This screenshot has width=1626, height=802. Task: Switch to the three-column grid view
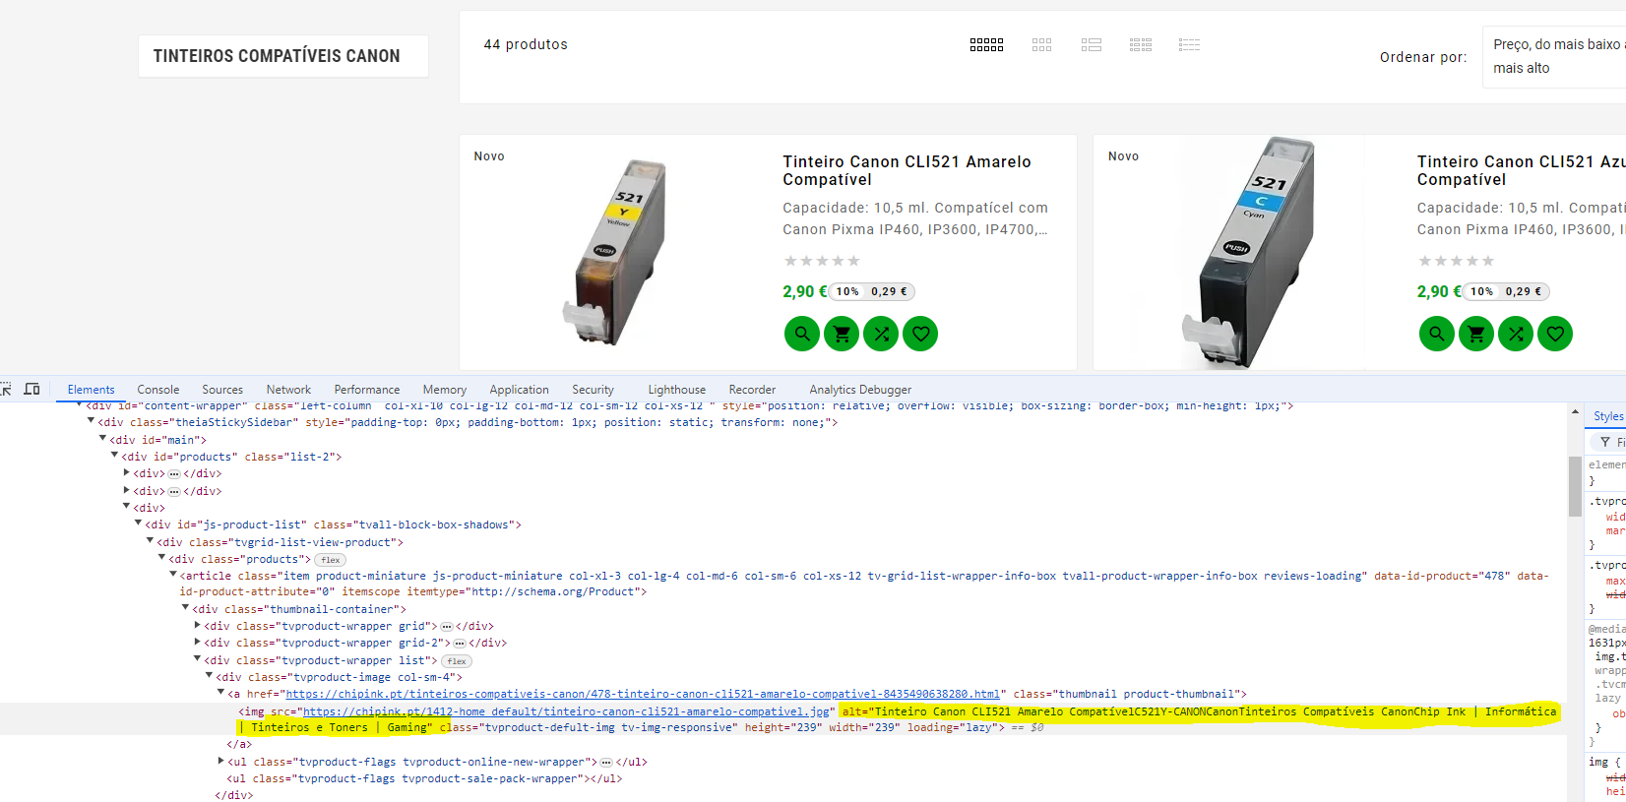[x=1041, y=45]
